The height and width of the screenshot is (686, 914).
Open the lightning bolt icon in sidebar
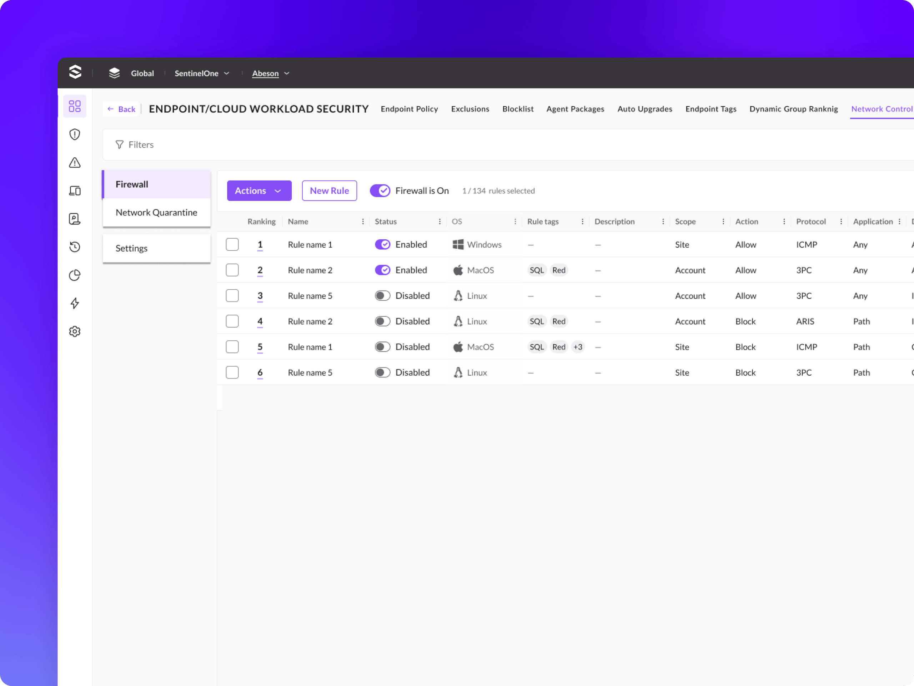point(75,303)
